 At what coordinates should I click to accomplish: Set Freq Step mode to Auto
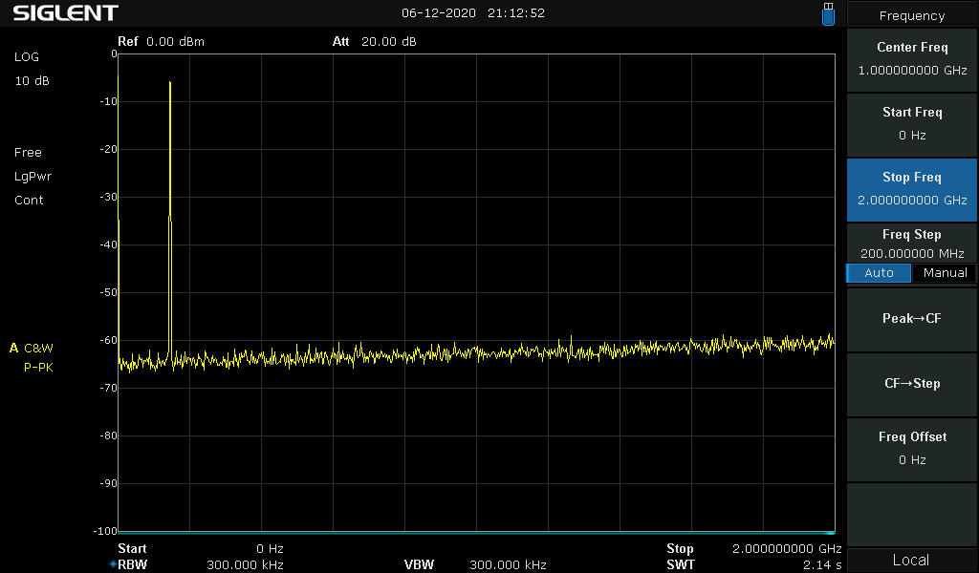coord(879,273)
